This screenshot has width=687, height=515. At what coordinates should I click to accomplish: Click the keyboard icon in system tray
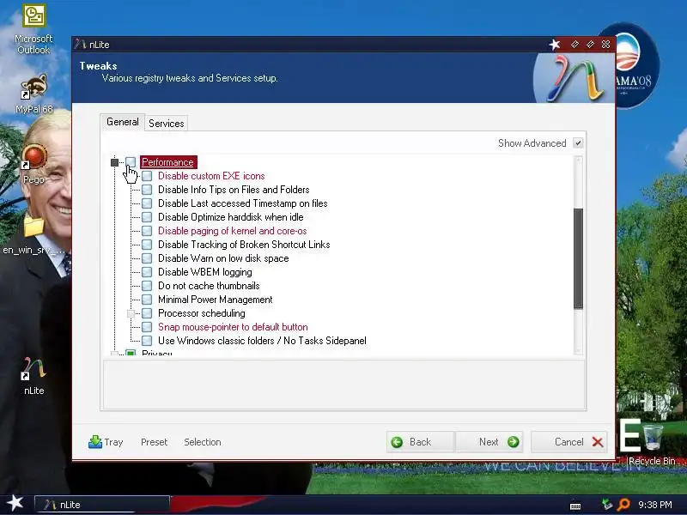pos(575,506)
